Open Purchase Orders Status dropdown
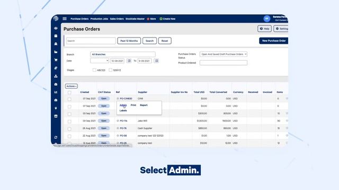 (224, 54)
